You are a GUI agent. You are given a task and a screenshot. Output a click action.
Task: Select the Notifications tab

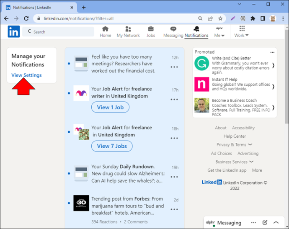point(196,32)
